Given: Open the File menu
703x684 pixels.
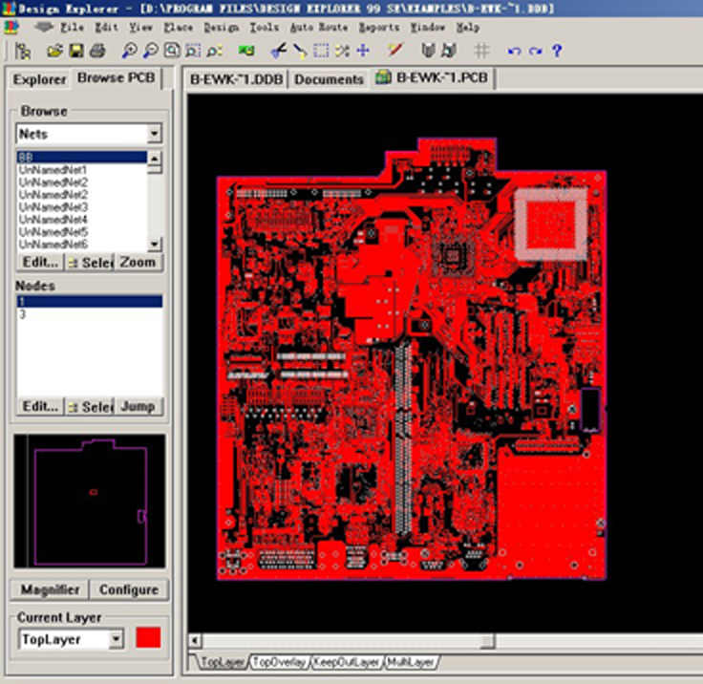Looking at the screenshot, I should point(73,28).
